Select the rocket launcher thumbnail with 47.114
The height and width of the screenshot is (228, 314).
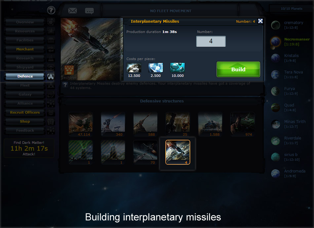coord(81,124)
